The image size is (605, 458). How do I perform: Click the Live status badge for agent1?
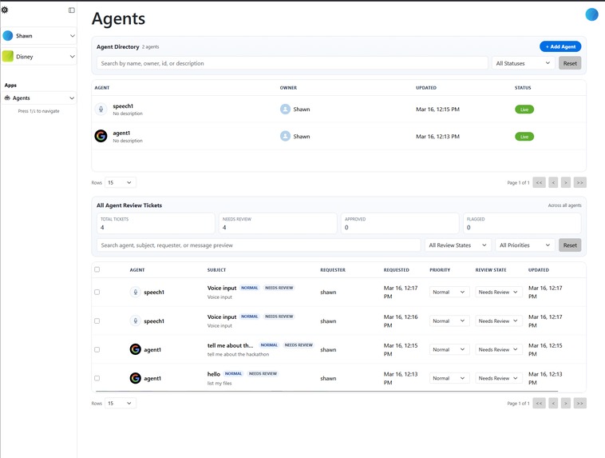click(x=524, y=137)
